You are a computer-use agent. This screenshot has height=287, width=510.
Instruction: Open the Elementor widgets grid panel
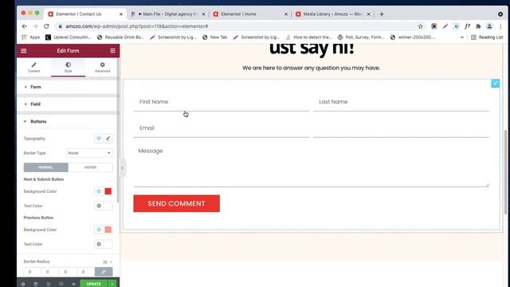click(x=112, y=51)
